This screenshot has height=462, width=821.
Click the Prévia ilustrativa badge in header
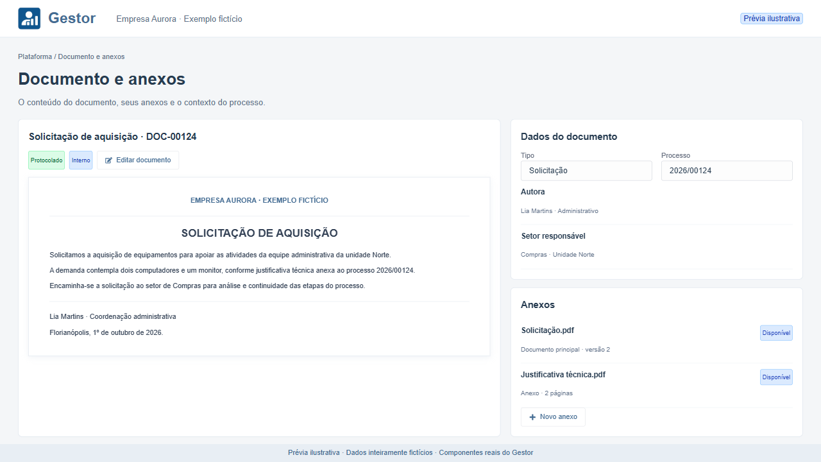[x=772, y=19]
